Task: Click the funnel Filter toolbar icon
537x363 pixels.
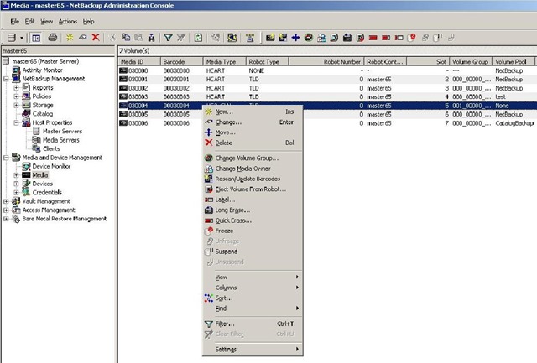Action: point(168,37)
